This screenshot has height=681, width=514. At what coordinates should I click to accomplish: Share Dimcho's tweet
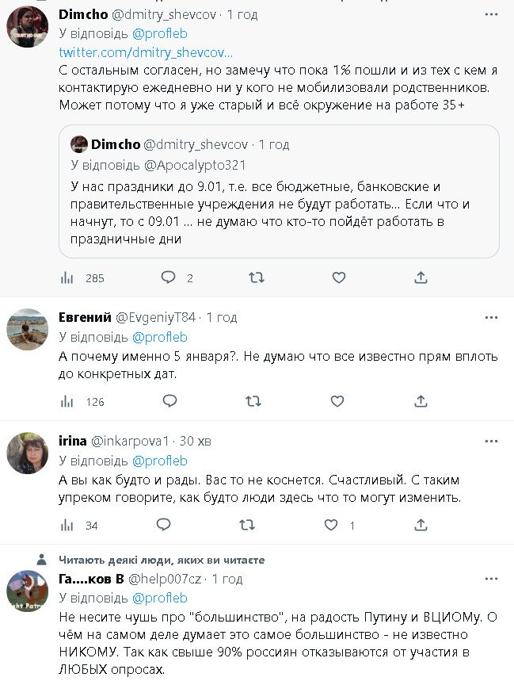coord(421,277)
